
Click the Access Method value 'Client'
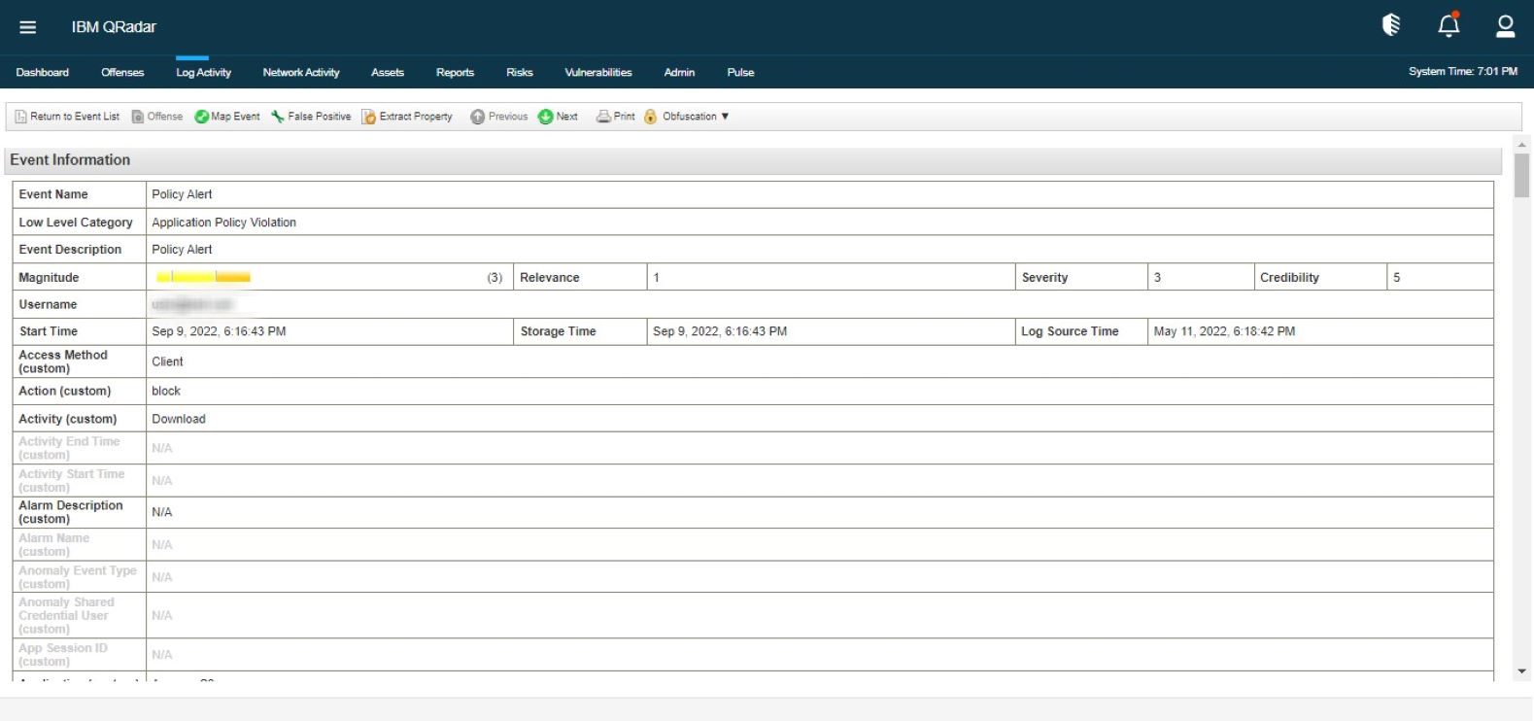pyautogui.click(x=167, y=361)
